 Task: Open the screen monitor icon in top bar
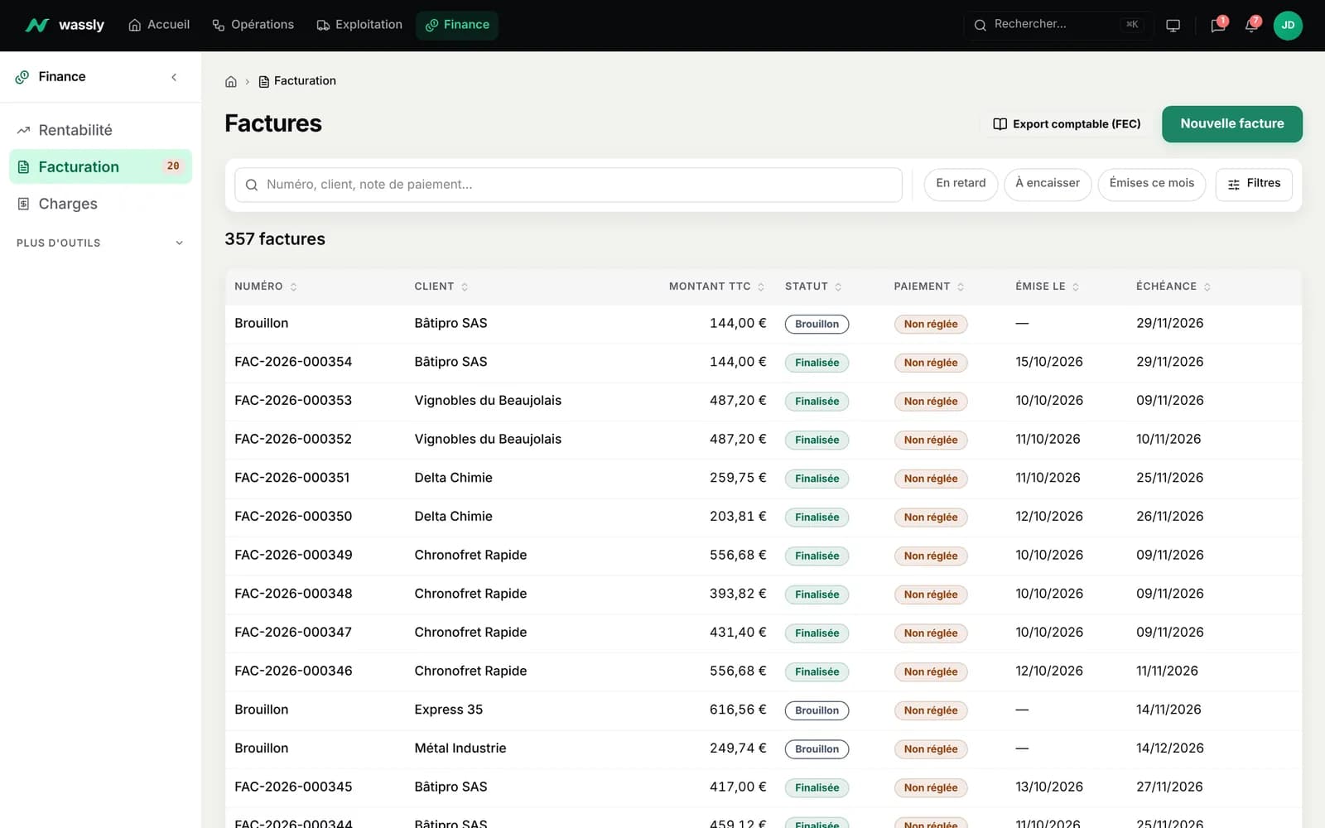click(x=1173, y=26)
